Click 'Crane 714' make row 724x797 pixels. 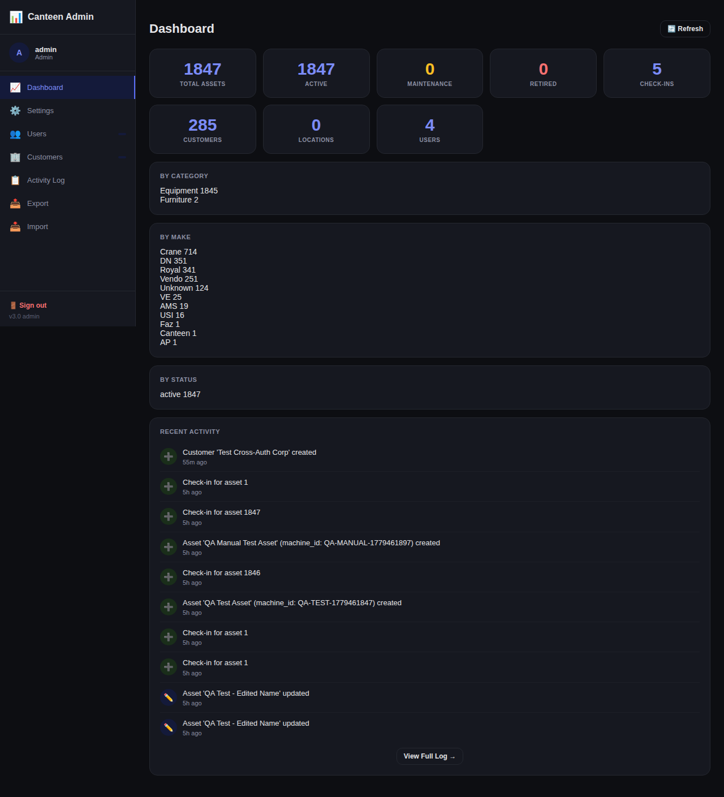coord(179,252)
